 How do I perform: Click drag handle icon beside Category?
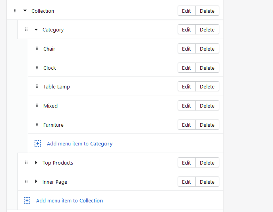[x=27, y=29]
